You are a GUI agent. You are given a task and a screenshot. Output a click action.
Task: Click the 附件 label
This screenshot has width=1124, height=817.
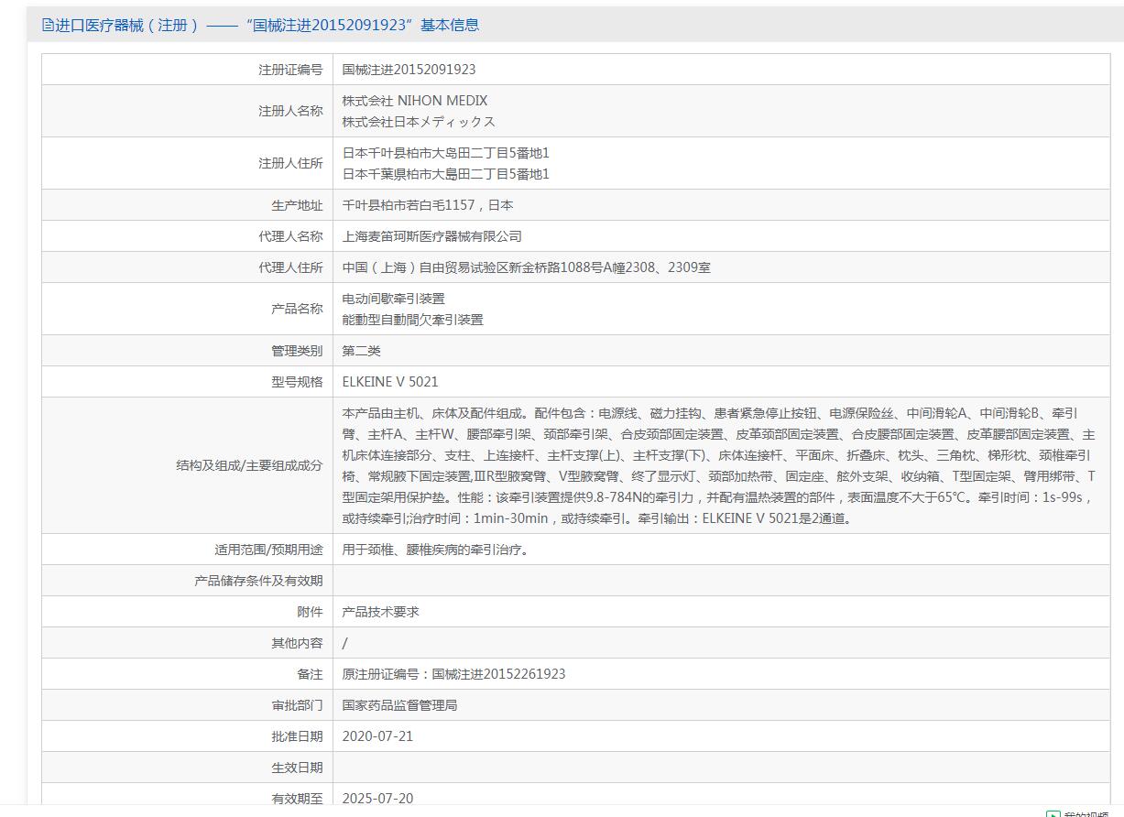pos(310,612)
